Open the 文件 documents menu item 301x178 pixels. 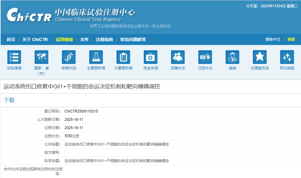pos(84,39)
